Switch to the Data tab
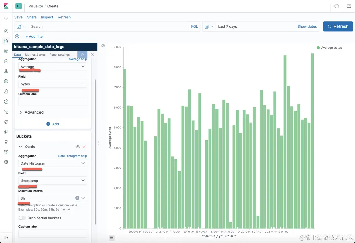 point(17,55)
